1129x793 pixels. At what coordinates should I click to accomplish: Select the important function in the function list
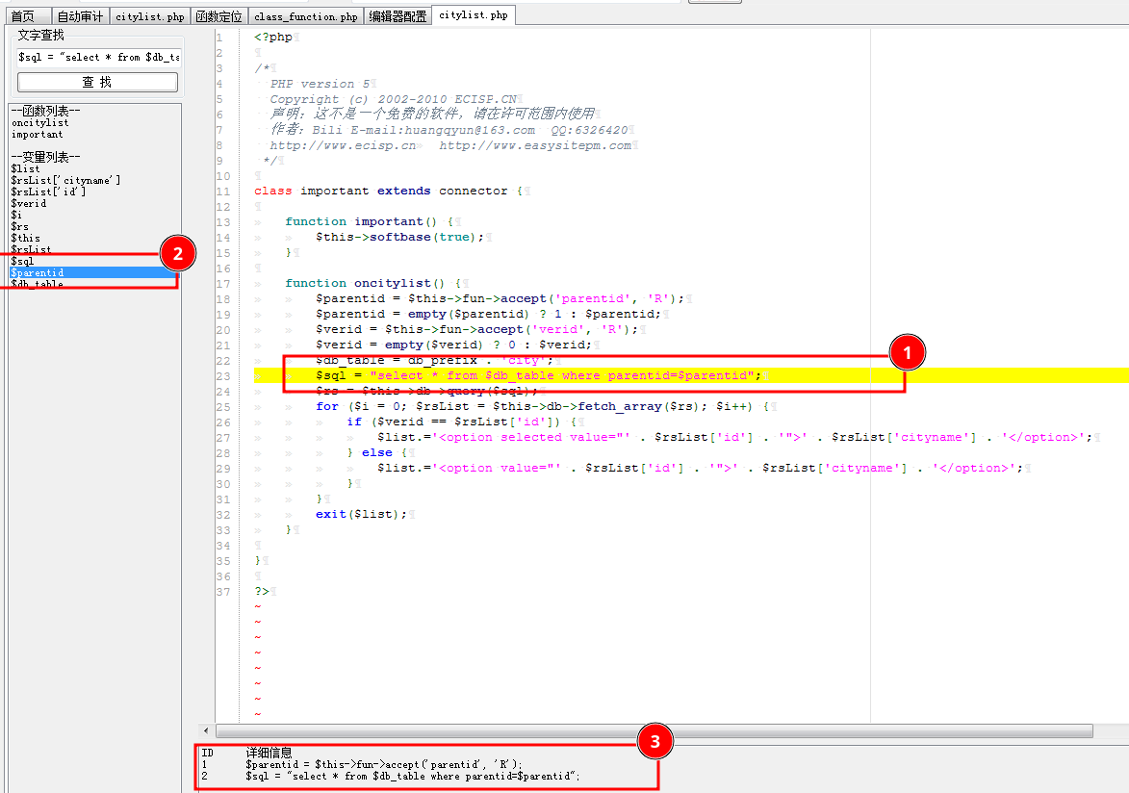coord(38,135)
